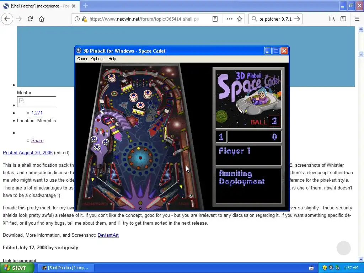Click the magnifier icon in the search box

(x=254, y=19)
